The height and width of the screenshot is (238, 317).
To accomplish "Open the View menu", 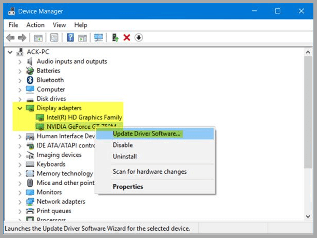I will click(x=59, y=25).
